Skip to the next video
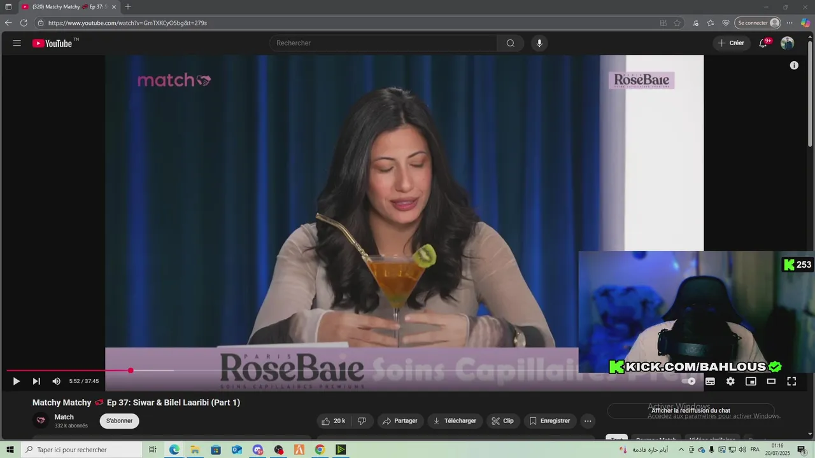 coord(36,381)
